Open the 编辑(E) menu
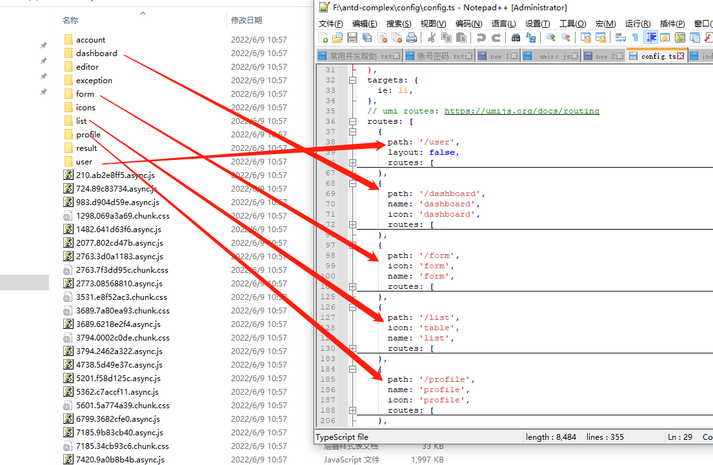Viewport: 713px width, 465px height. 365,24
